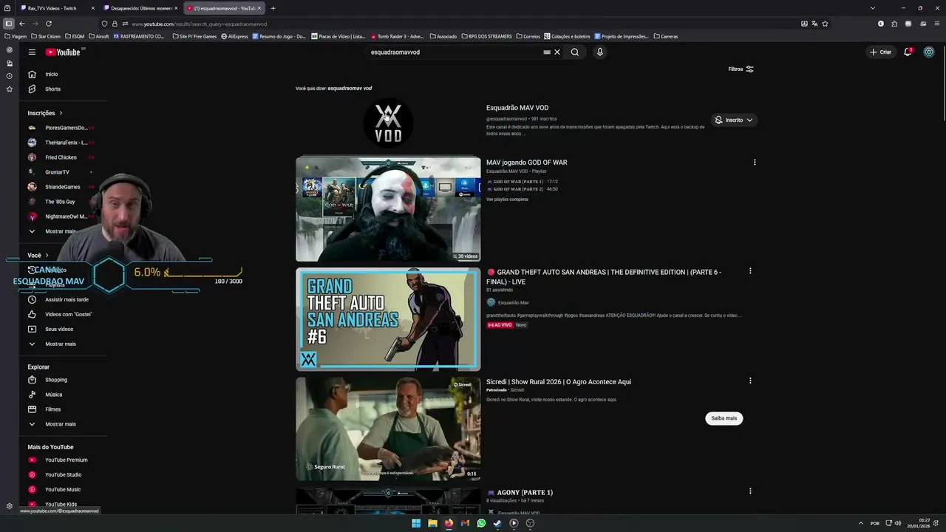Clear the search box with X
Viewport: 946px width, 532px height.
pos(557,52)
